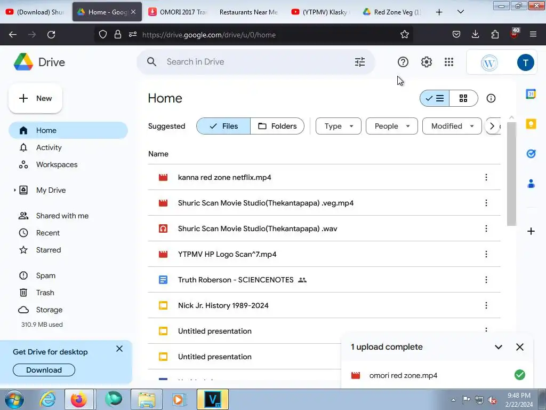Open more actions for Shuric Scan .veg.mp4

pos(486,203)
